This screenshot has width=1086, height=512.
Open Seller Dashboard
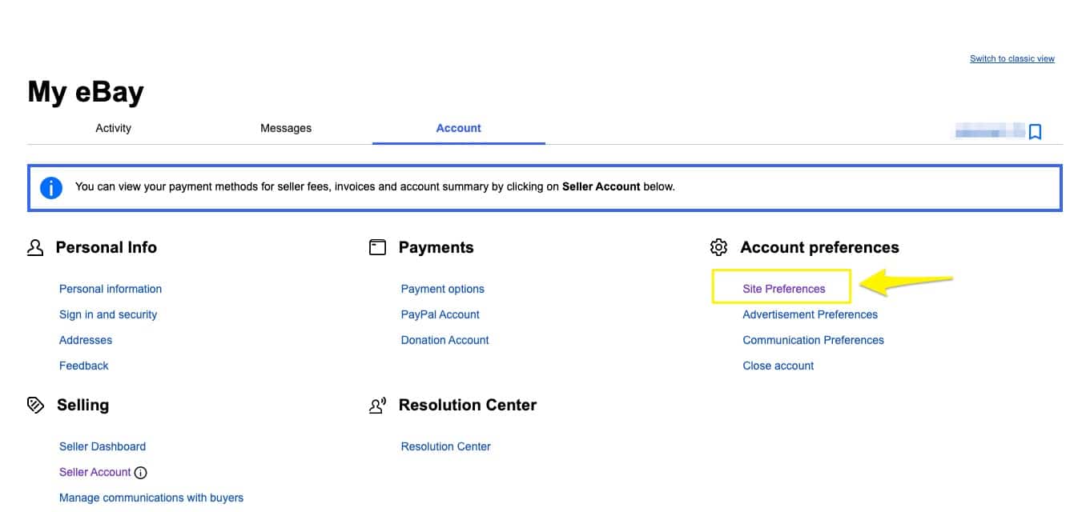click(x=103, y=446)
